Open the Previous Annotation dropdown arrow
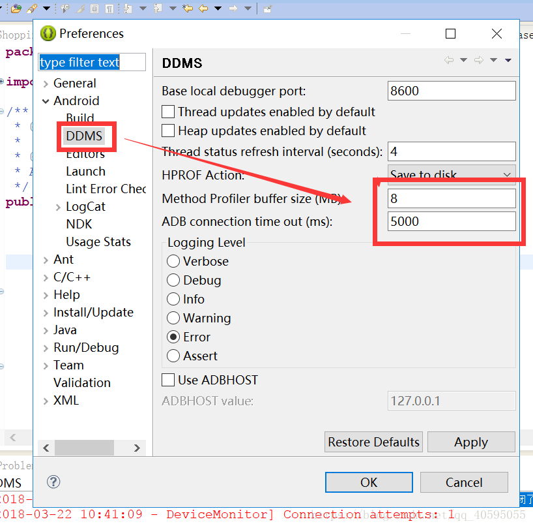Image resolution: width=533 pixels, height=528 pixels. [173, 8]
